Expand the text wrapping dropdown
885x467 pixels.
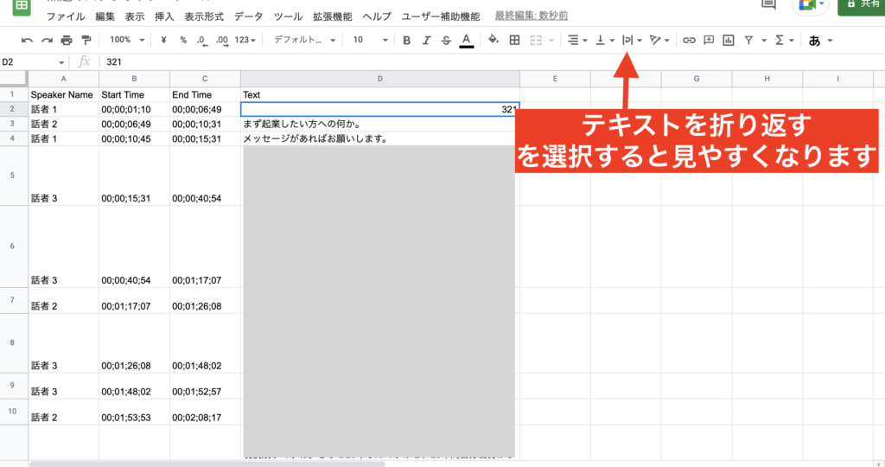pyautogui.click(x=632, y=40)
